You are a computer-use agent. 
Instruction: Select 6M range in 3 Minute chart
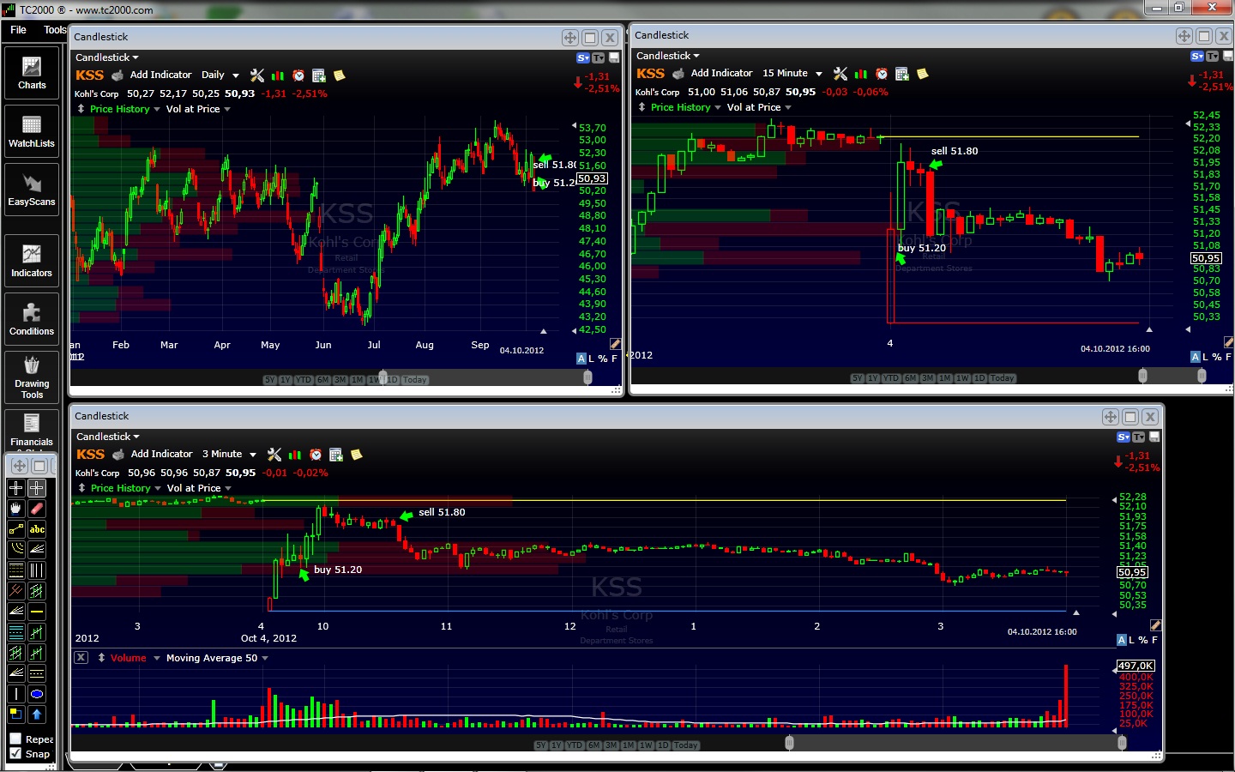(x=593, y=745)
